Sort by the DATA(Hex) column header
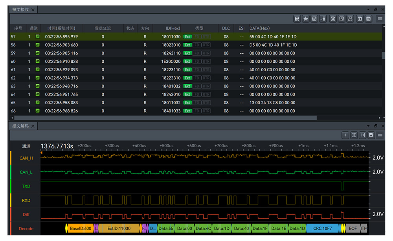The height and width of the screenshot is (241, 393). point(259,28)
